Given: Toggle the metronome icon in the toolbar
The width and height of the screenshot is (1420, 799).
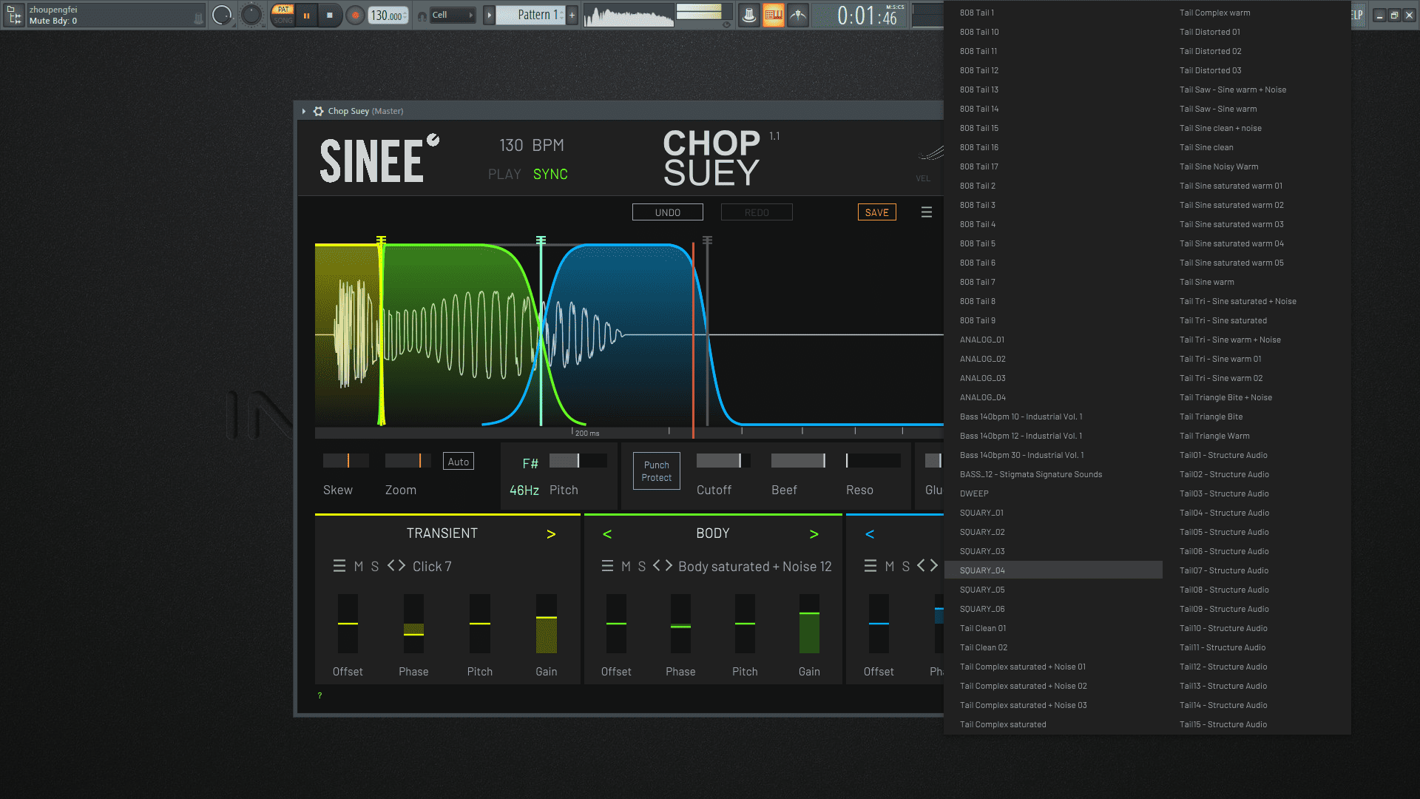Looking at the screenshot, I should click(x=749, y=15).
